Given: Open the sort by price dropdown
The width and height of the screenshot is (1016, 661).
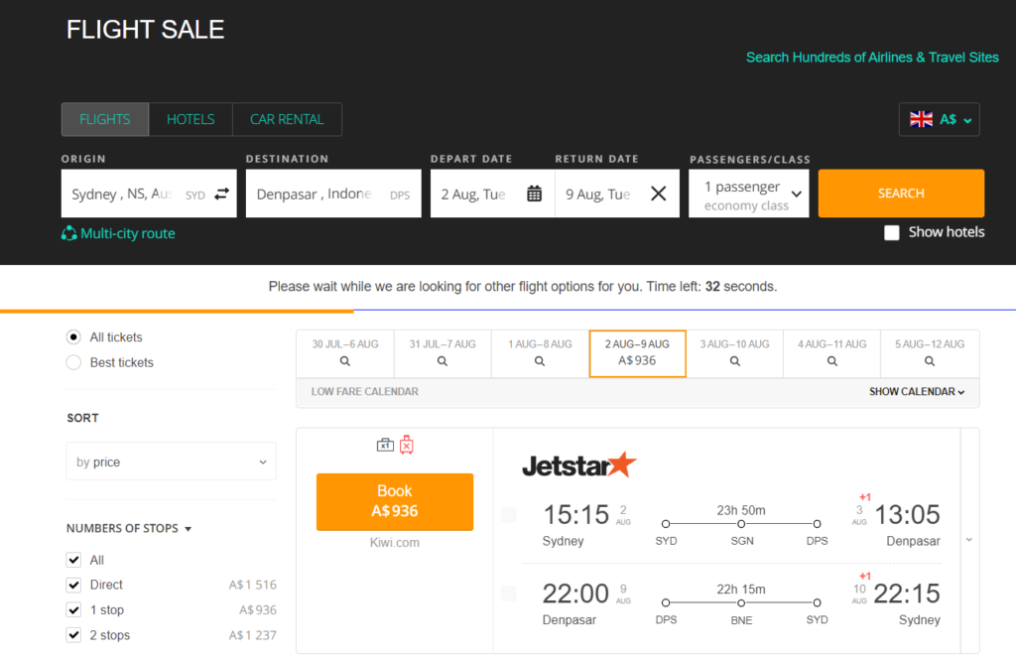Looking at the screenshot, I should tap(171, 462).
